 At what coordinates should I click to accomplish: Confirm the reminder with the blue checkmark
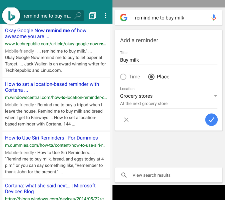click(211, 120)
